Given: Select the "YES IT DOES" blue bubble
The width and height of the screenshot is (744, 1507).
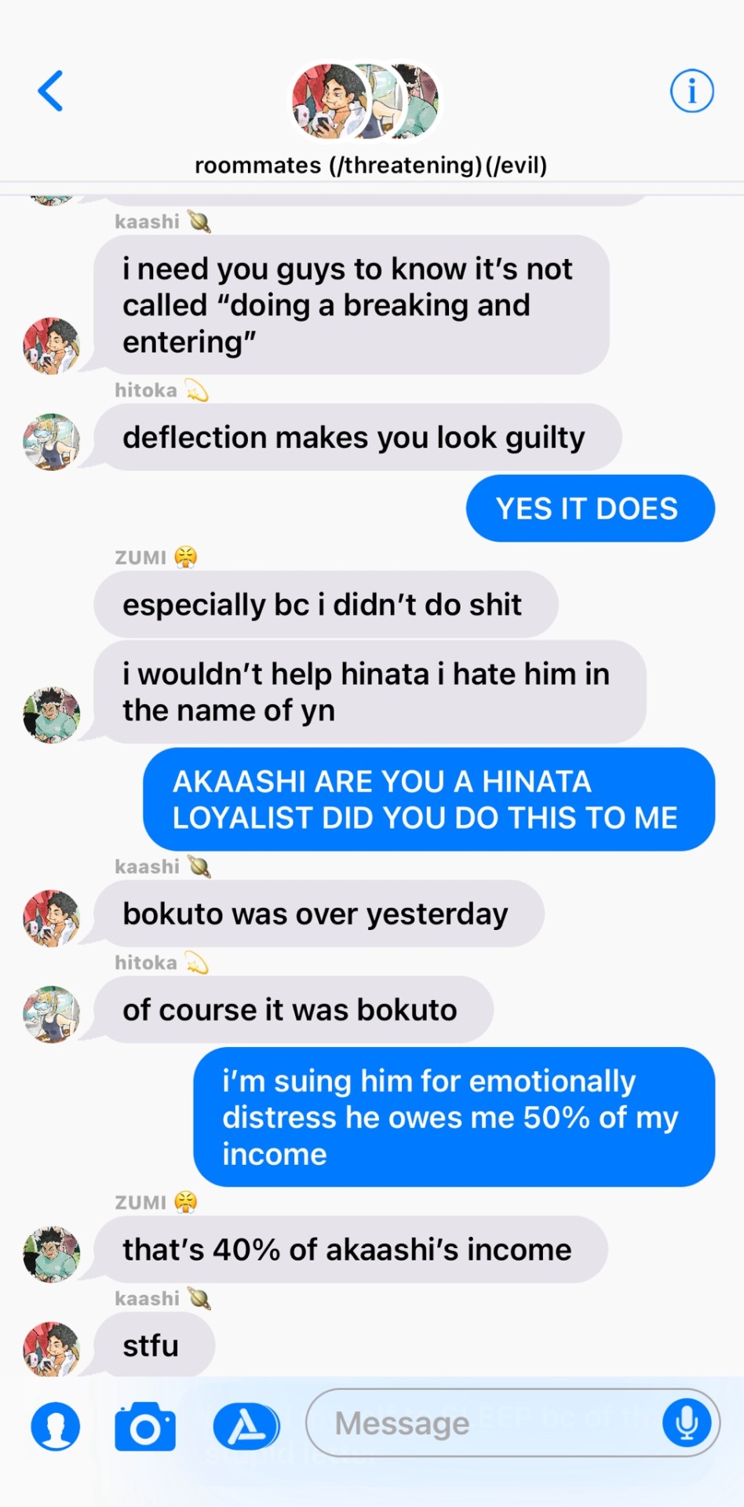Looking at the screenshot, I should coord(590,509).
